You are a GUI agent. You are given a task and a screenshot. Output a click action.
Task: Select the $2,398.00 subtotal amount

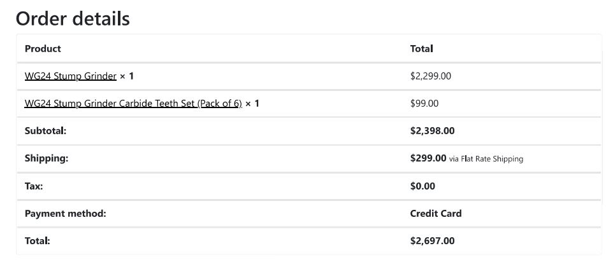click(x=432, y=131)
